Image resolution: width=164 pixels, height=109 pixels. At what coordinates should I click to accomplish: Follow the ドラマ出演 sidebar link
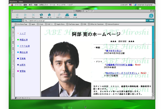click(x=25, y=46)
